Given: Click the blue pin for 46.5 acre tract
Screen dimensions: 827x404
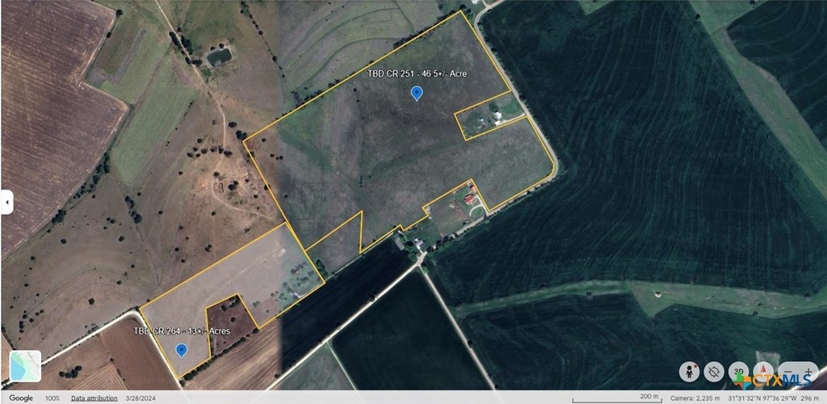Looking at the screenshot, I should coord(417,94).
